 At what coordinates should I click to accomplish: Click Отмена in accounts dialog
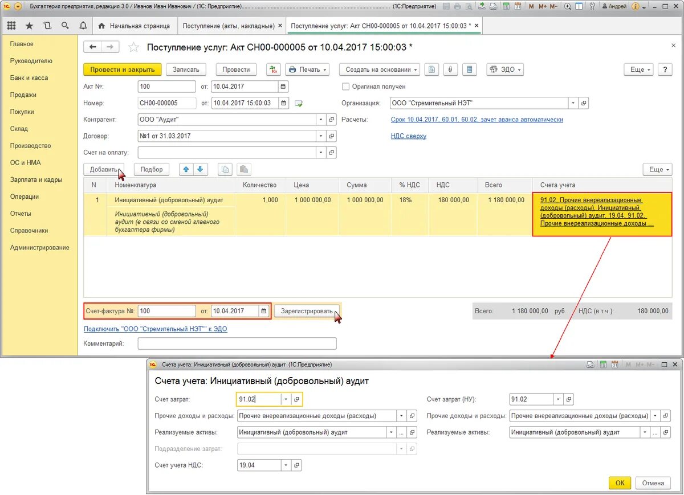click(x=653, y=482)
